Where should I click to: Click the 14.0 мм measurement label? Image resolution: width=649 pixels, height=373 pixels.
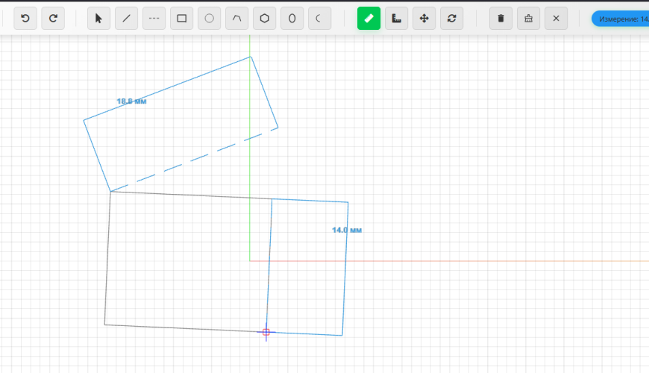[x=347, y=231]
